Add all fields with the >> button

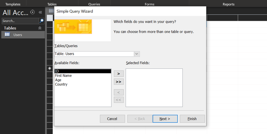pyautogui.click(x=119, y=81)
